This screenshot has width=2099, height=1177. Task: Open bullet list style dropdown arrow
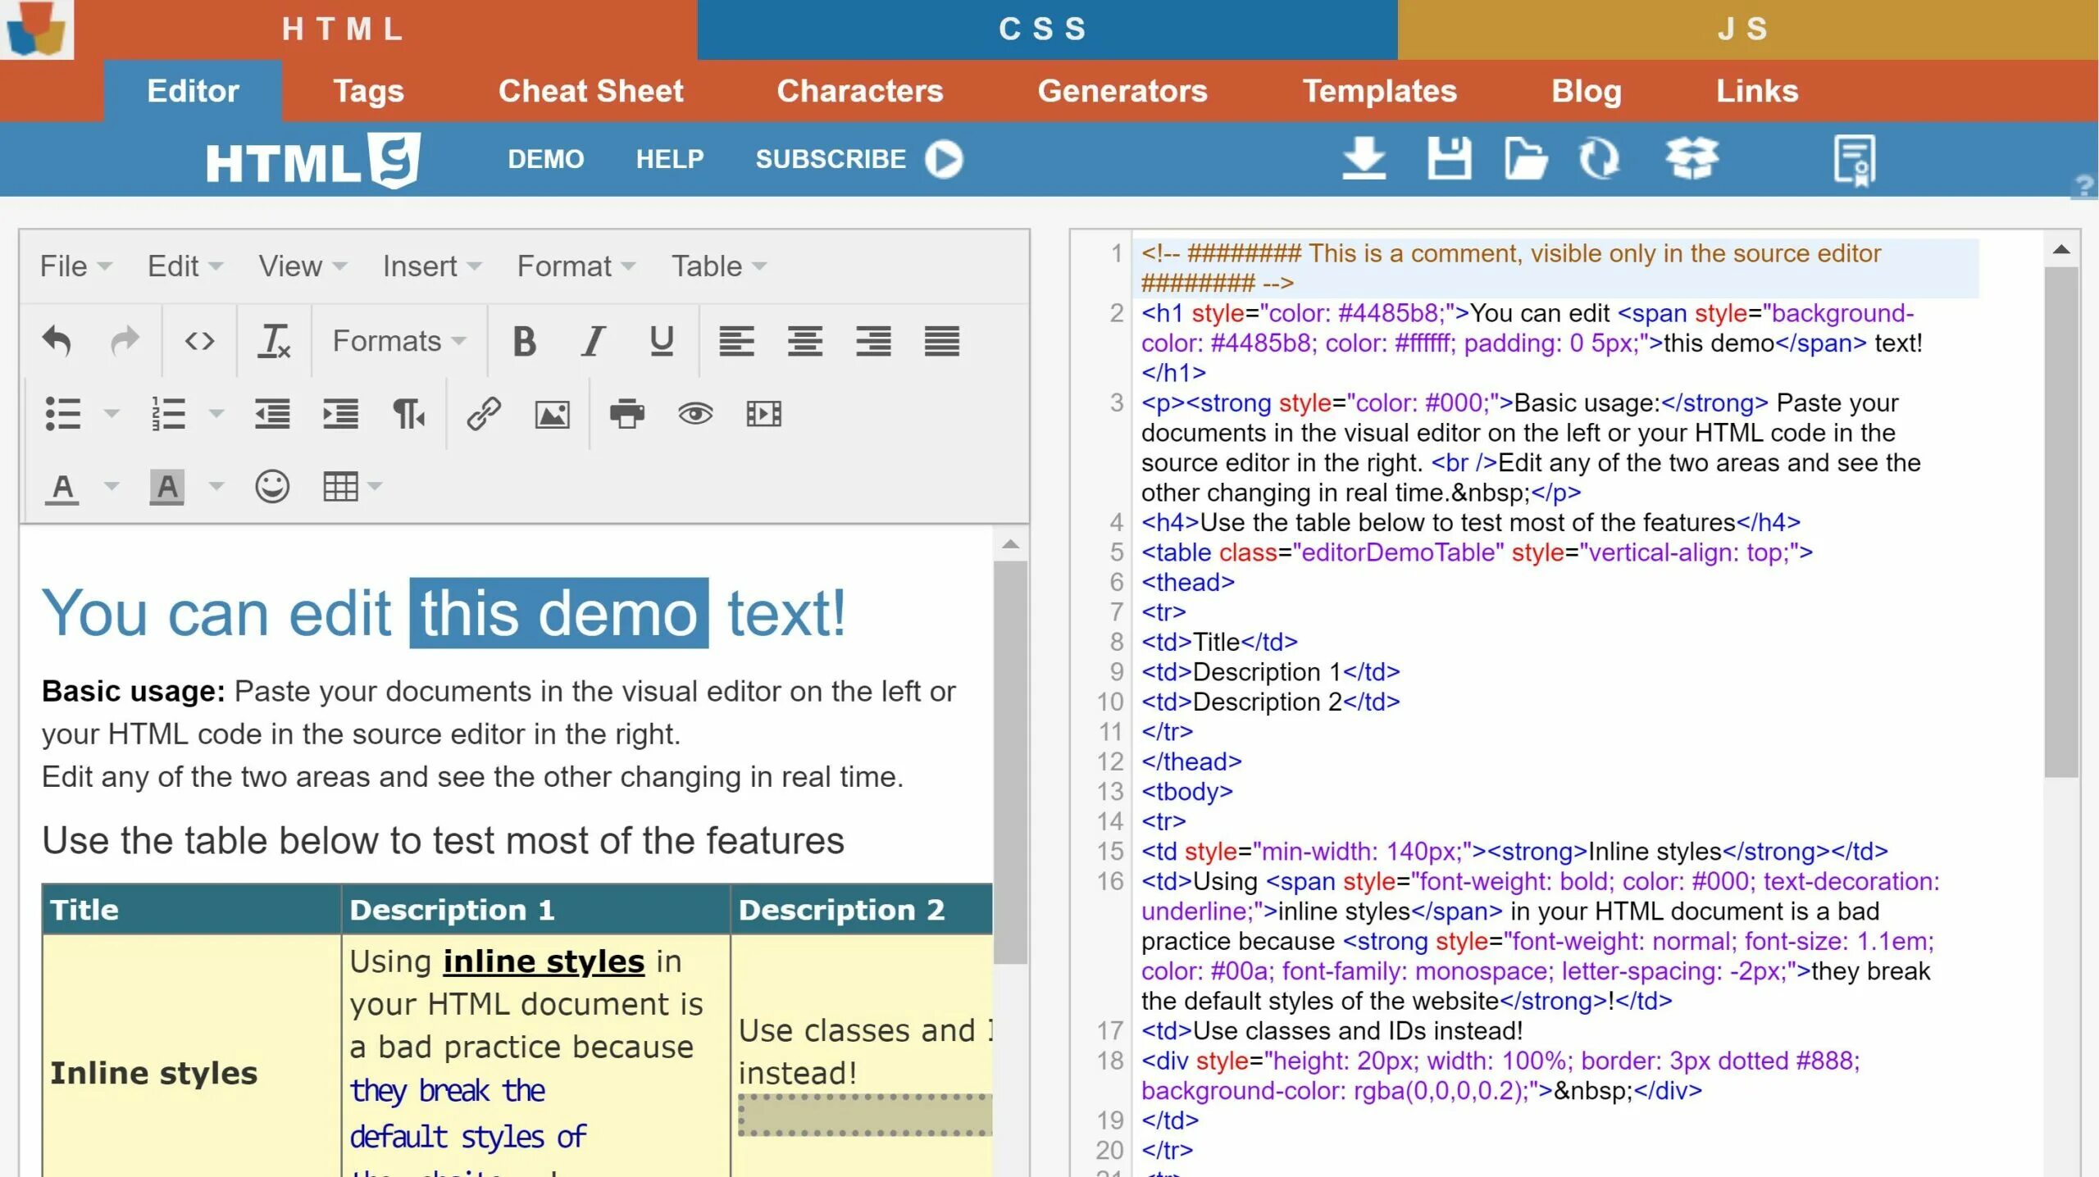tap(112, 414)
